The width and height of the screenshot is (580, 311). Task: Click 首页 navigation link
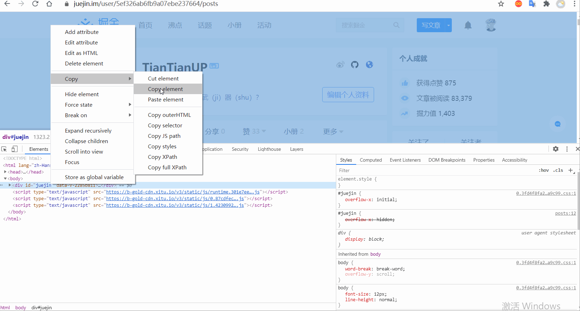pyautogui.click(x=145, y=25)
